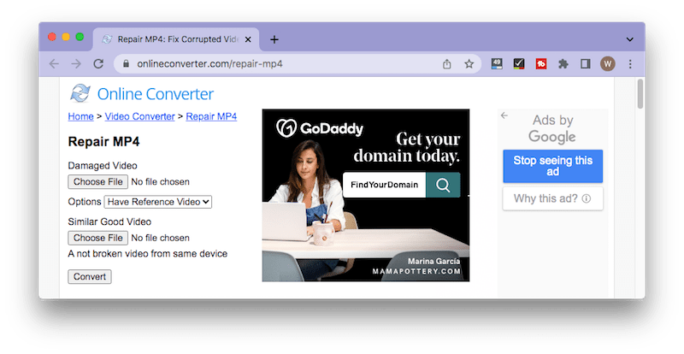The width and height of the screenshot is (684, 354).
Task: Click the share icon in the address bar
Action: point(446,64)
